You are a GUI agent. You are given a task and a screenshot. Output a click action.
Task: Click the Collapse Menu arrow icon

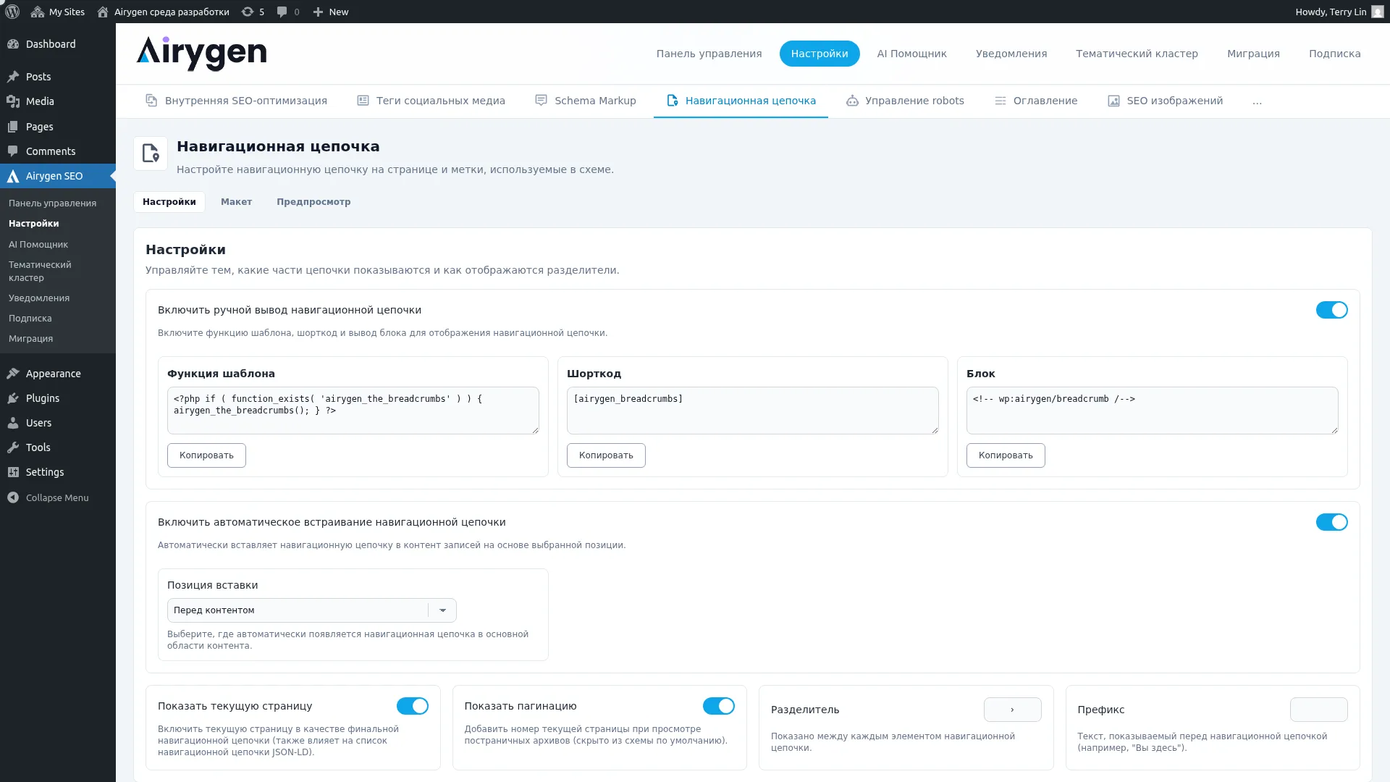pos(13,497)
